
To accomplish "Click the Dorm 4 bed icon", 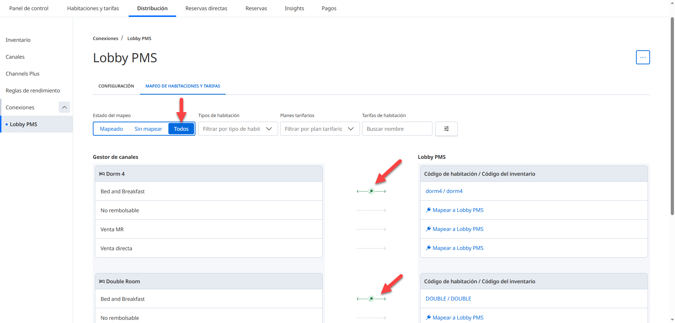I will coord(102,174).
